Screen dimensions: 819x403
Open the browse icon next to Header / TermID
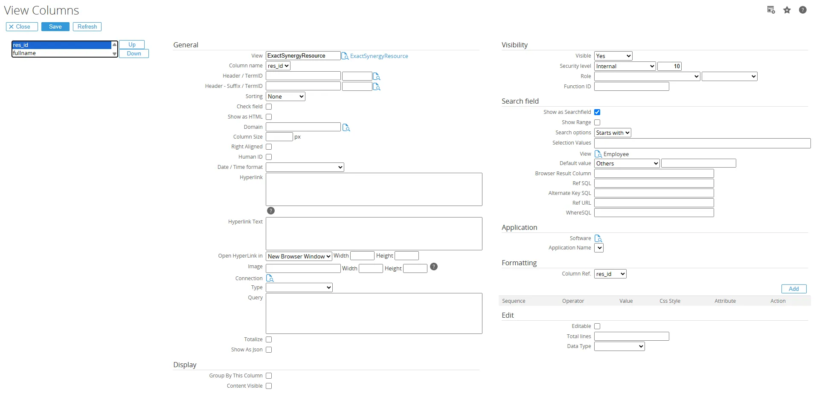[x=376, y=76]
